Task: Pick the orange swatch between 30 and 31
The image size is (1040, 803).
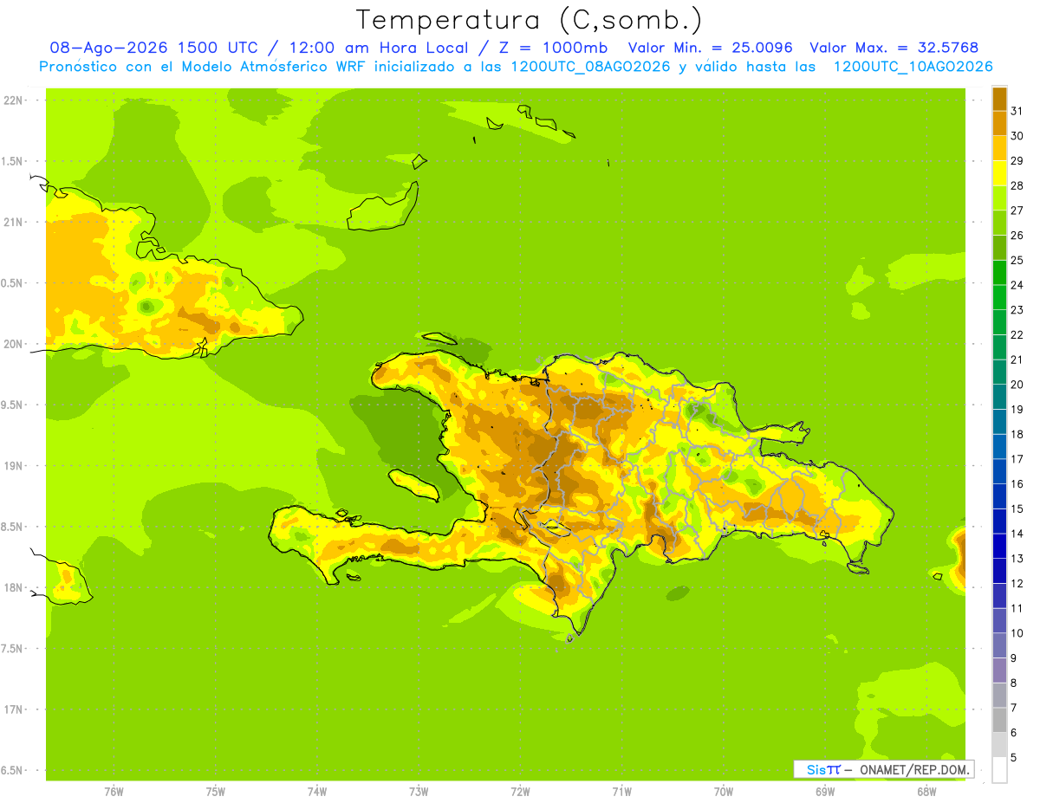Action: click(x=999, y=123)
